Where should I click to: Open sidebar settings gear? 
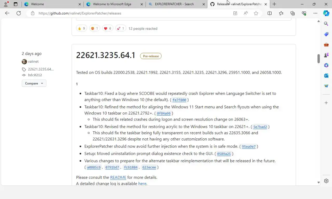326,181
